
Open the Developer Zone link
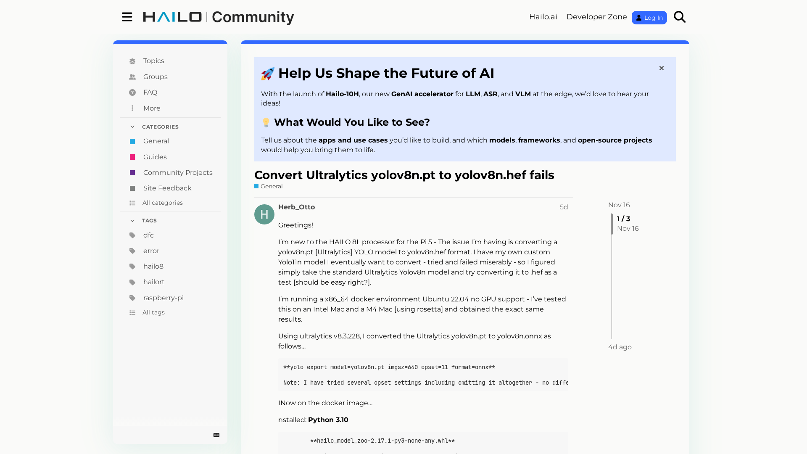pos(596,17)
